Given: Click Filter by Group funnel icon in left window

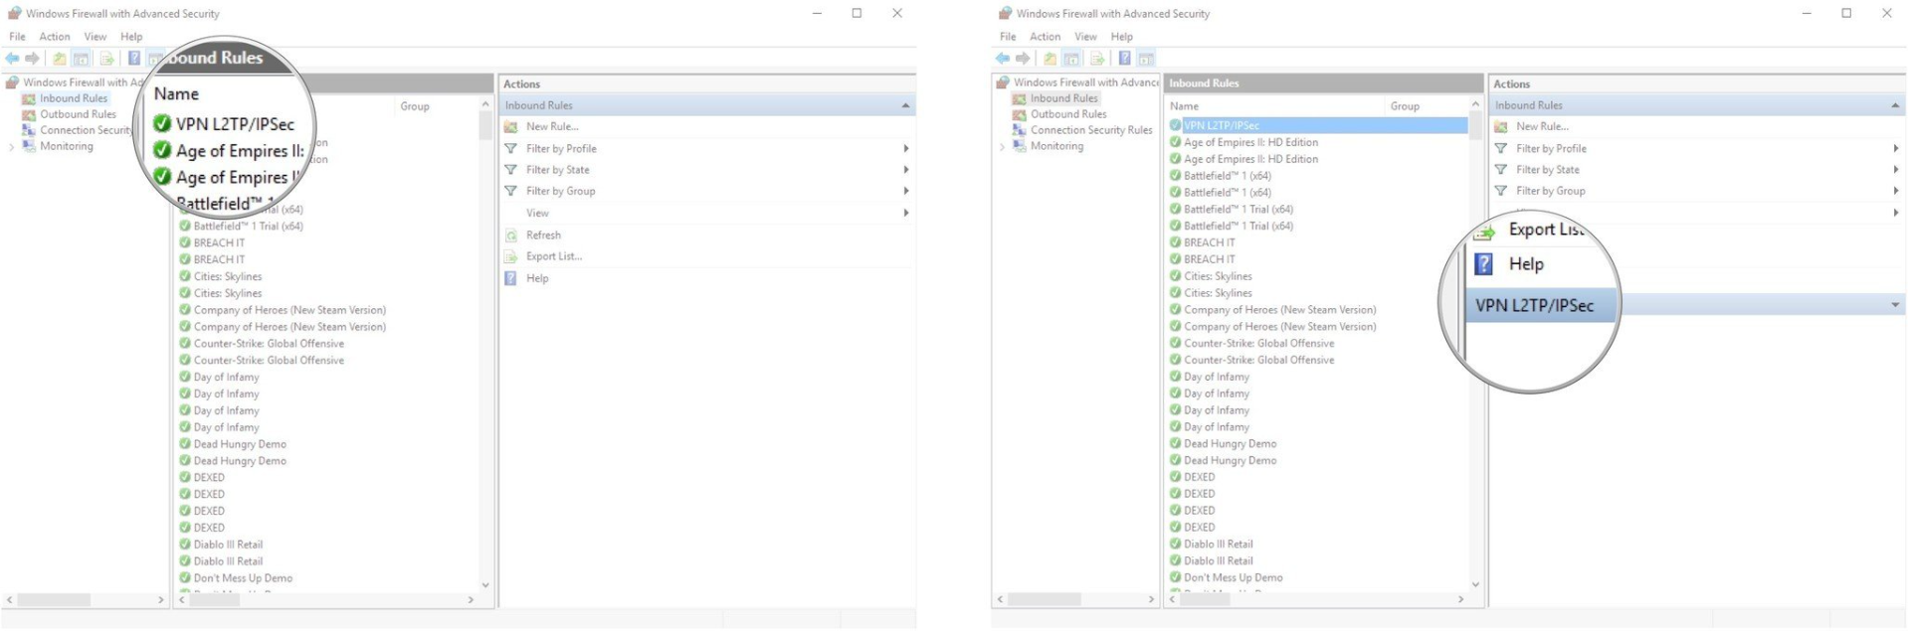Looking at the screenshot, I should click(x=510, y=191).
